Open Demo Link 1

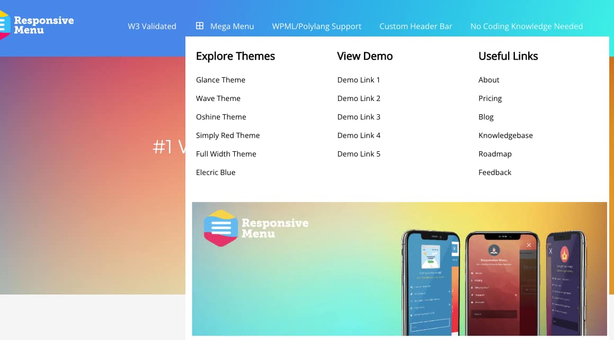(x=359, y=80)
